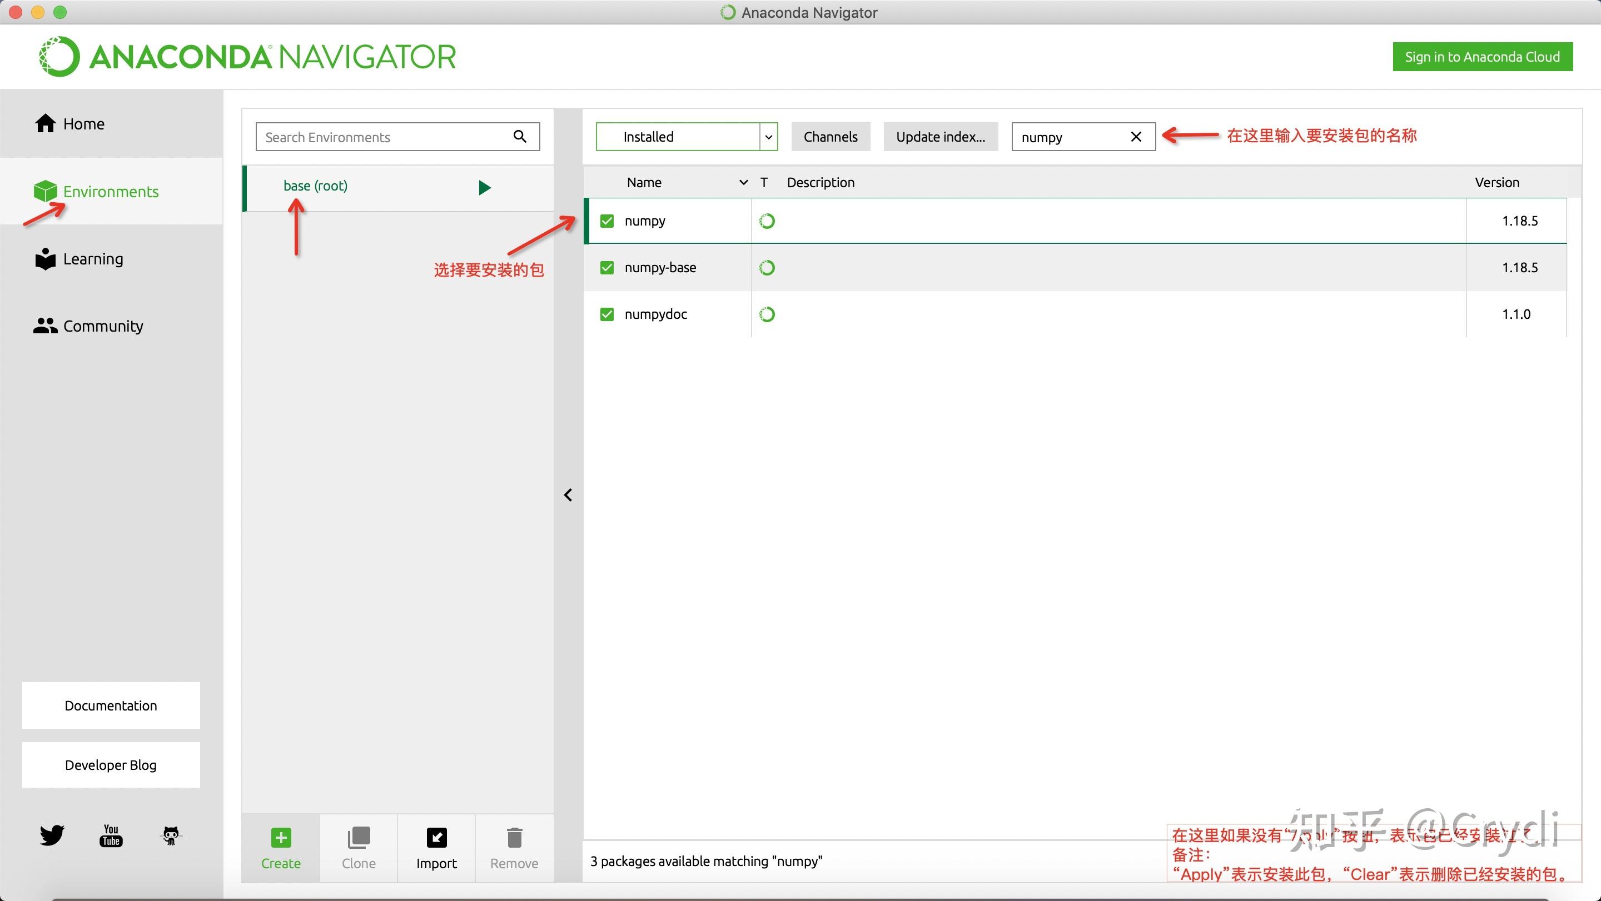
Task: Click Update index... button
Action: tap(941, 137)
